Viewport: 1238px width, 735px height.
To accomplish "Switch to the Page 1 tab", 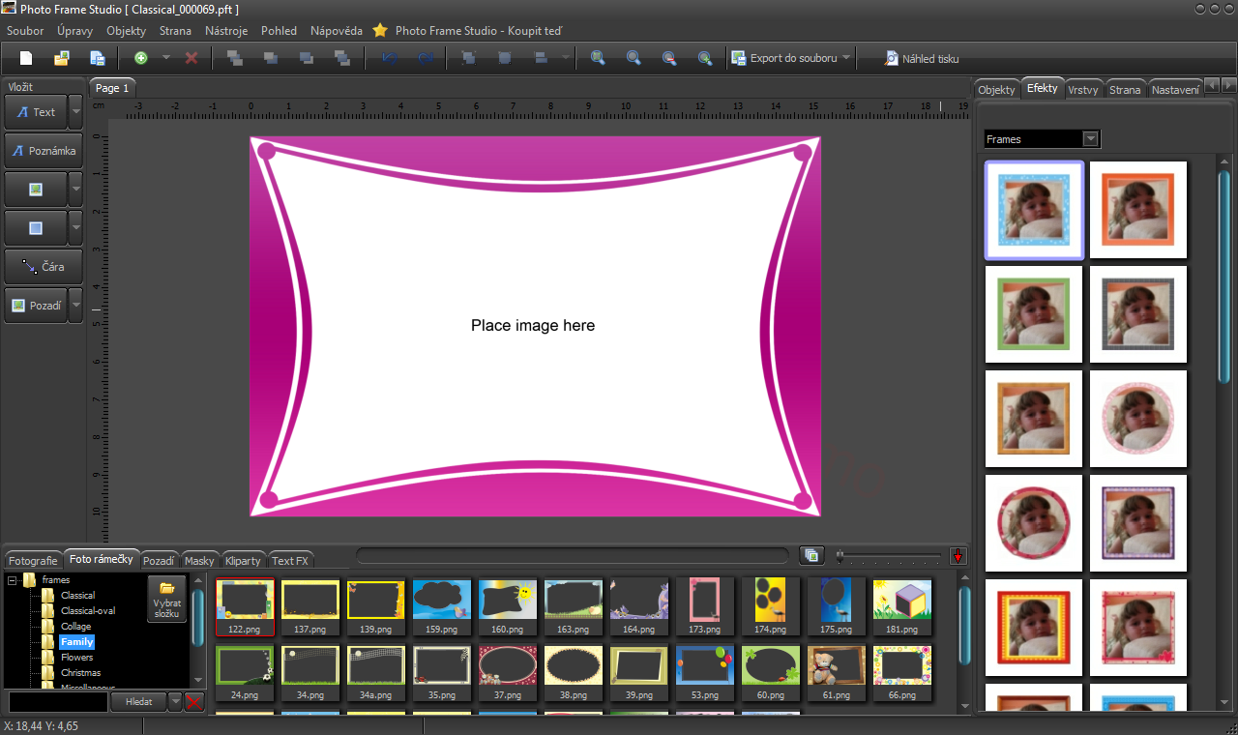I will point(112,88).
